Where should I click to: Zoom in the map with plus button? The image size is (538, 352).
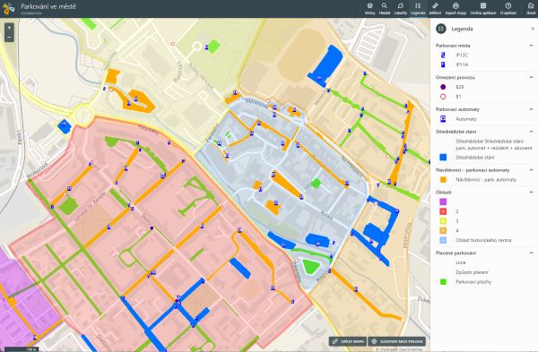[9, 28]
